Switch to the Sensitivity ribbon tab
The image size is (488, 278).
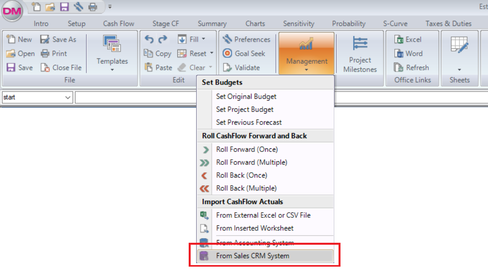pos(299,23)
